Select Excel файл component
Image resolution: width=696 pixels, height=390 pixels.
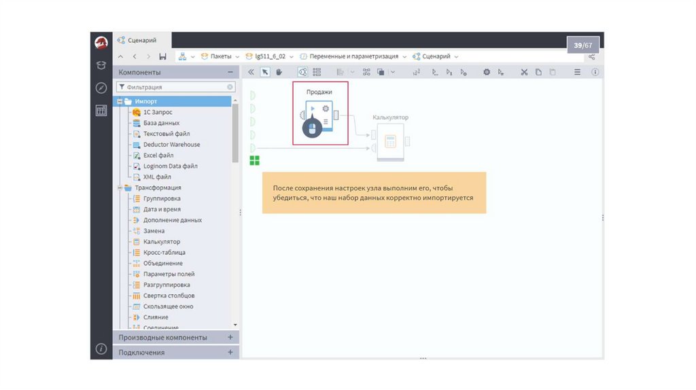158,156
